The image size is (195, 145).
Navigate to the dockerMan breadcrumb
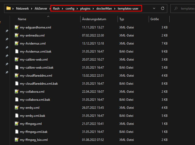tap(104, 9)
